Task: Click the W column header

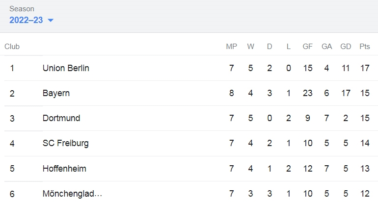Action: click(x=250, y=47)
